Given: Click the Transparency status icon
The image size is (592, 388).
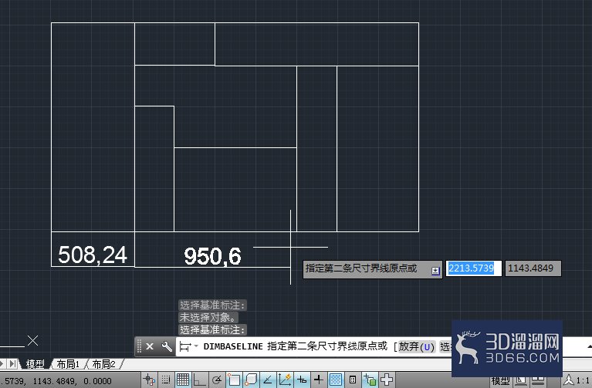Looking at the screenshot, I should [x=336, y=380].
